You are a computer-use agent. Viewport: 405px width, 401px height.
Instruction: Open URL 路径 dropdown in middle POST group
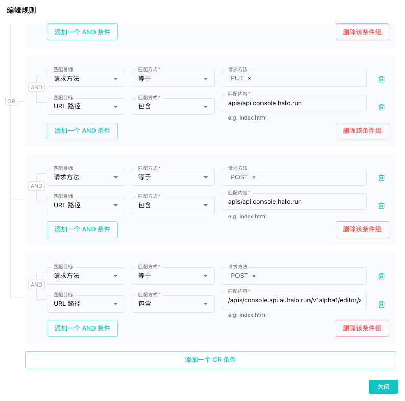pos(85,205)
